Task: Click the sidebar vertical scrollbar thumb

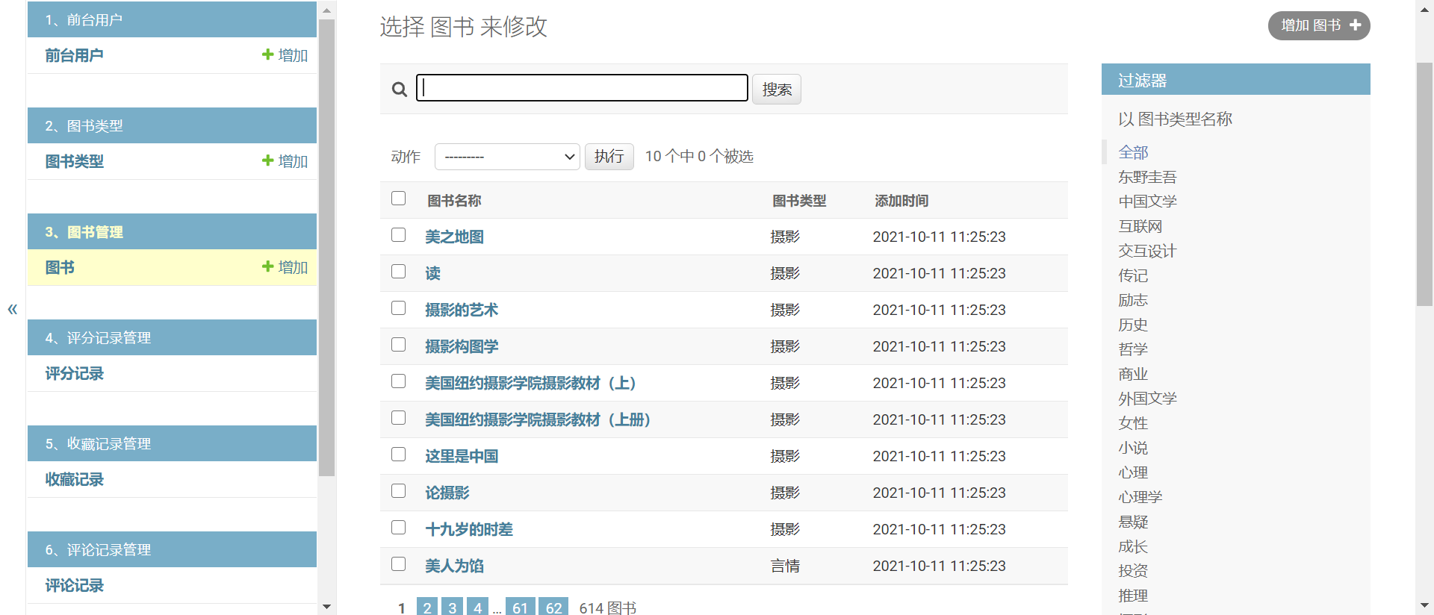Action: [326, 248]
